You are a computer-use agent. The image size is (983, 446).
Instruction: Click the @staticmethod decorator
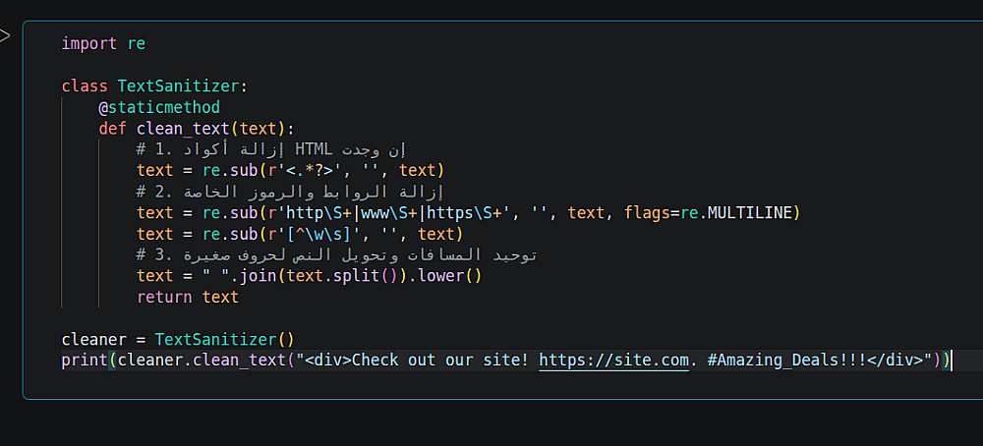159,107
